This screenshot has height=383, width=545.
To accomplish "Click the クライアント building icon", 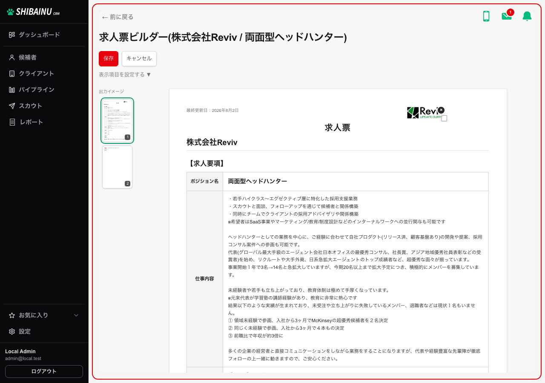I will 12,74.
